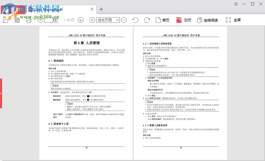Click the 6.2.2 配置人员基本信息 heading
The height and width of the screenshot is (161, 265).
point(155,125)
